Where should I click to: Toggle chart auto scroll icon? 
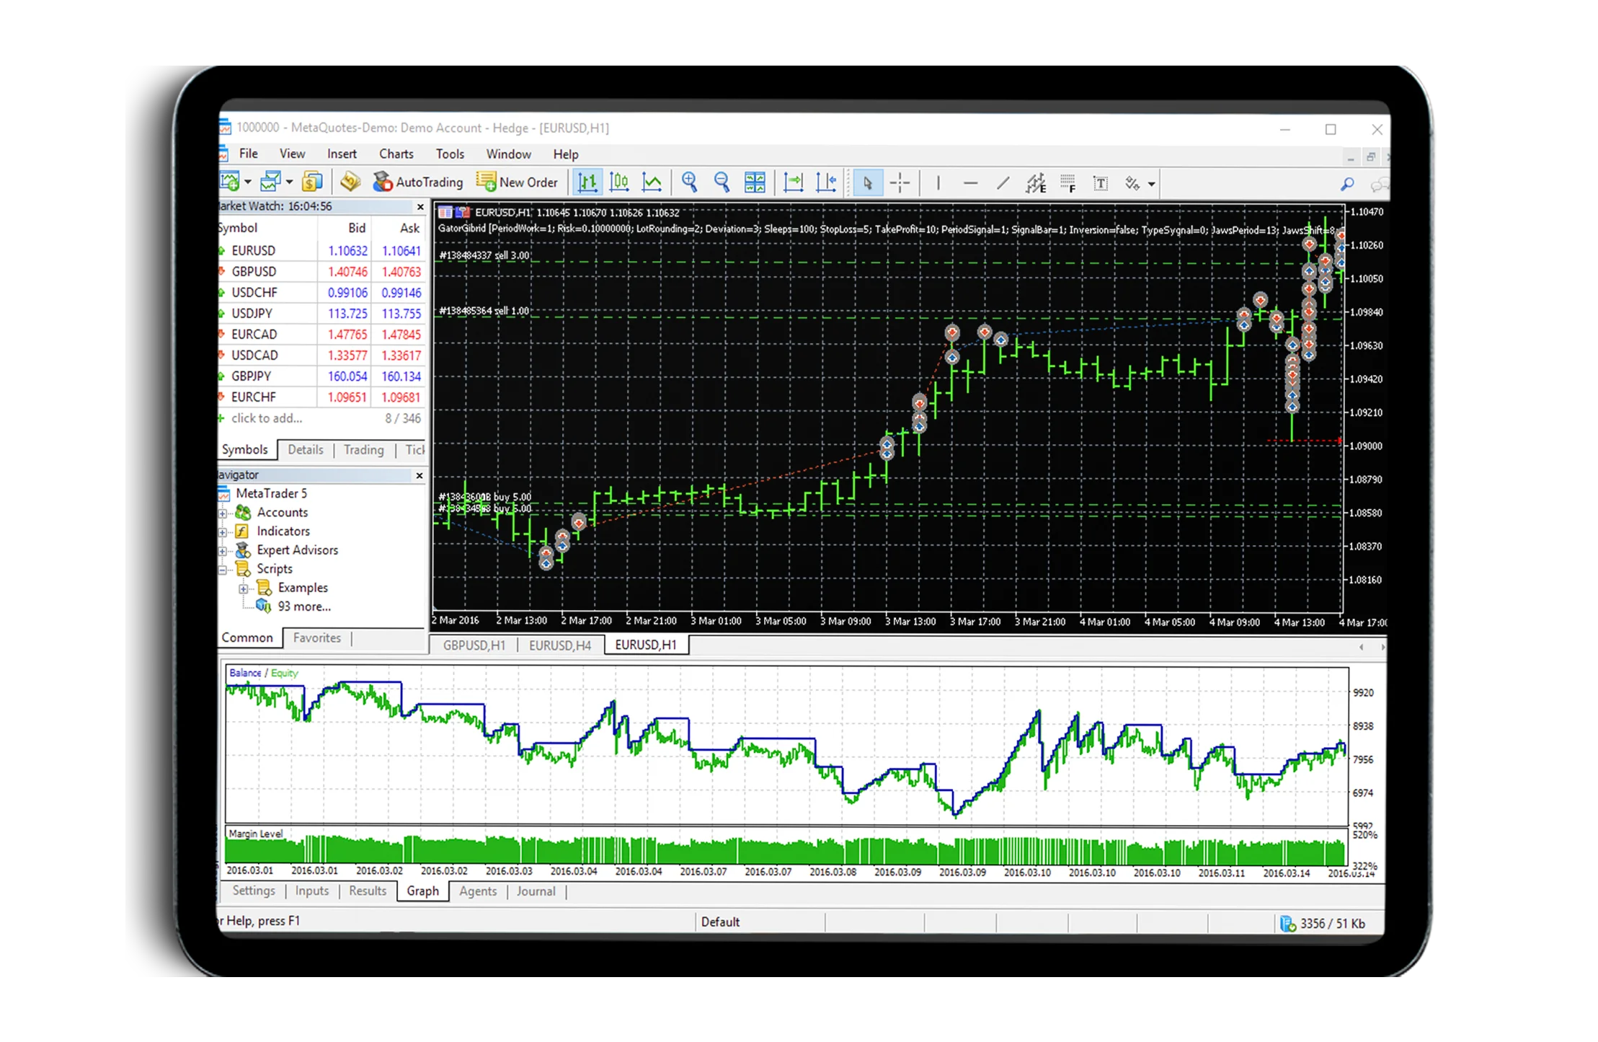(793, 182)
